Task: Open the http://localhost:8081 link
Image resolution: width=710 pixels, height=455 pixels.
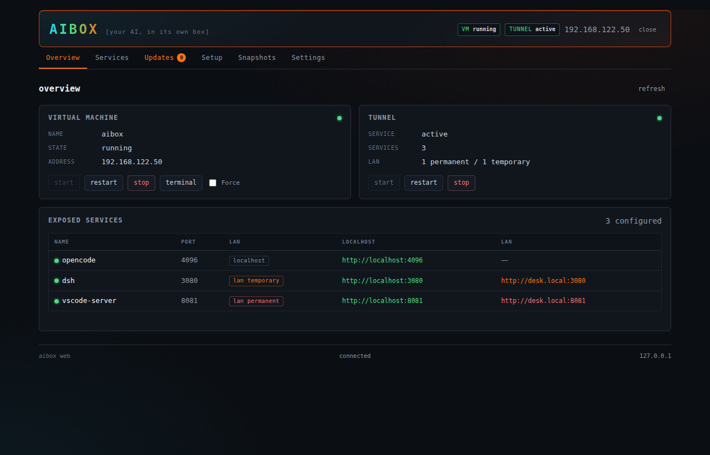Action: [x=382, y=301]
